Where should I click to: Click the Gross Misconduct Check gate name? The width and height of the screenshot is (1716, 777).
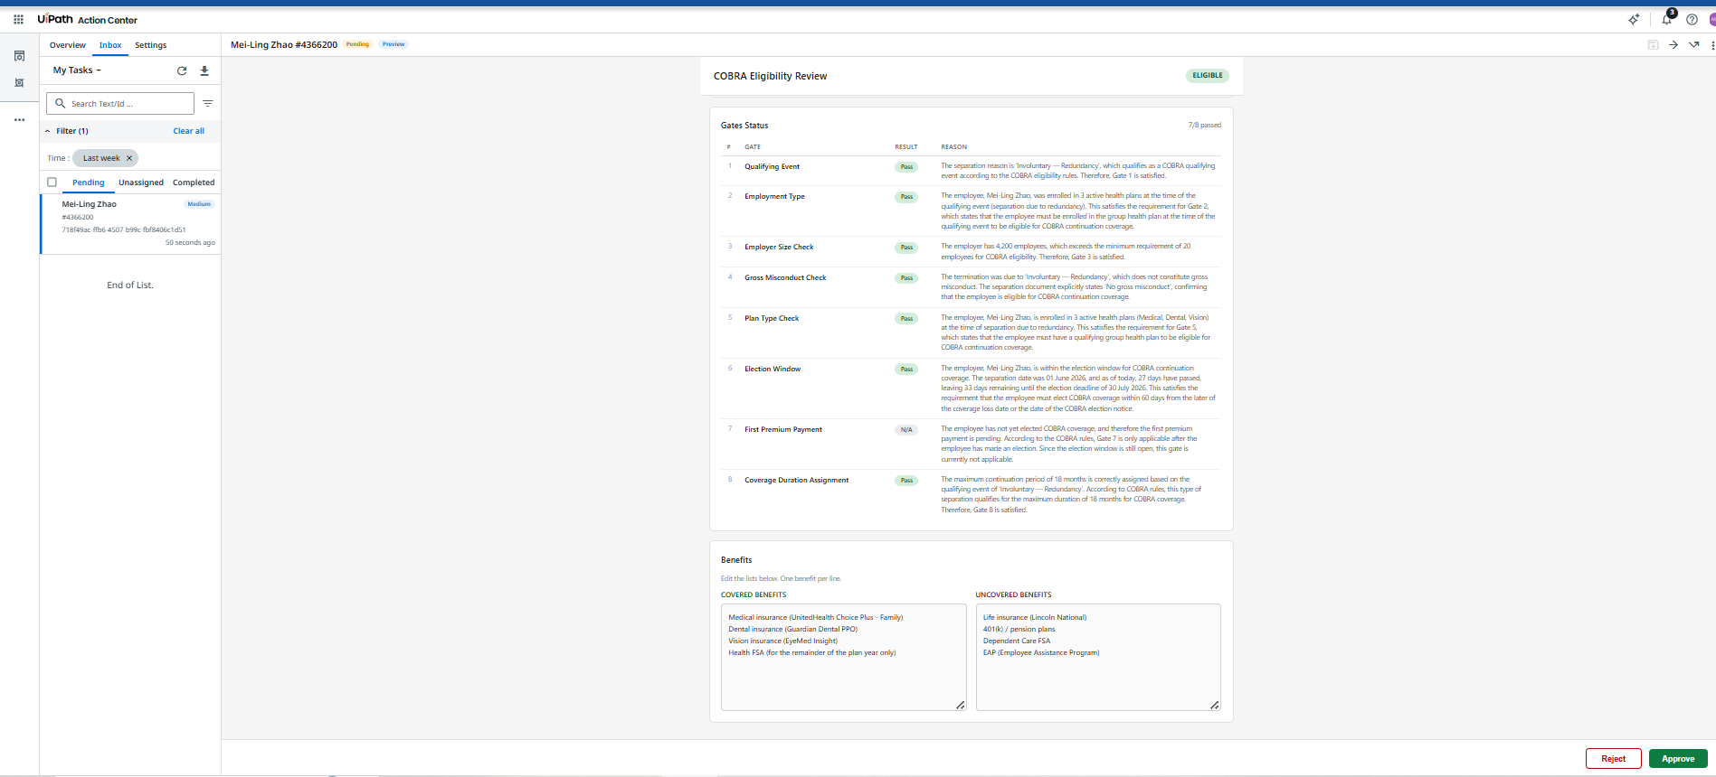pos(785,277)
